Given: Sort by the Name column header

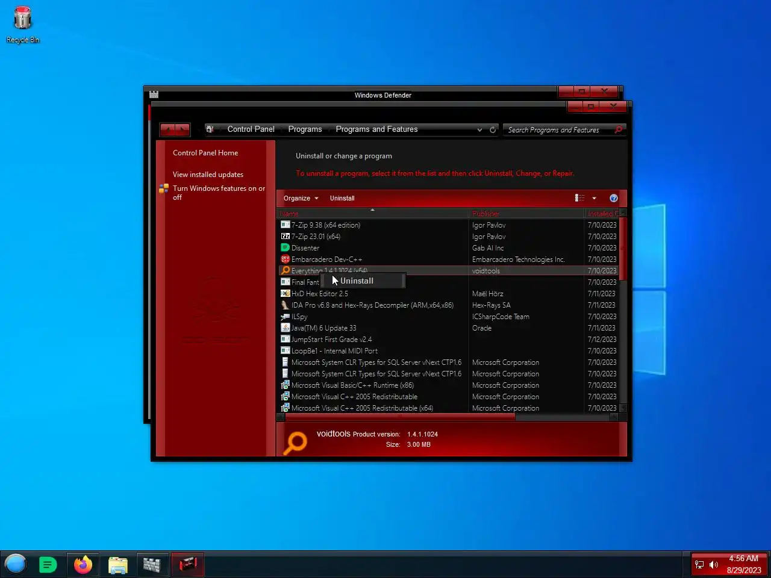Looking at the screenshot, I should click(x=372, y=213).
